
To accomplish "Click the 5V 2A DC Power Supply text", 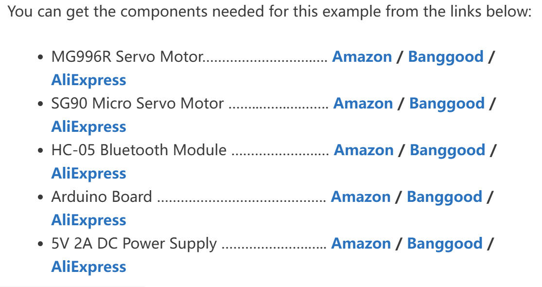I will click(x=134, y=244).
